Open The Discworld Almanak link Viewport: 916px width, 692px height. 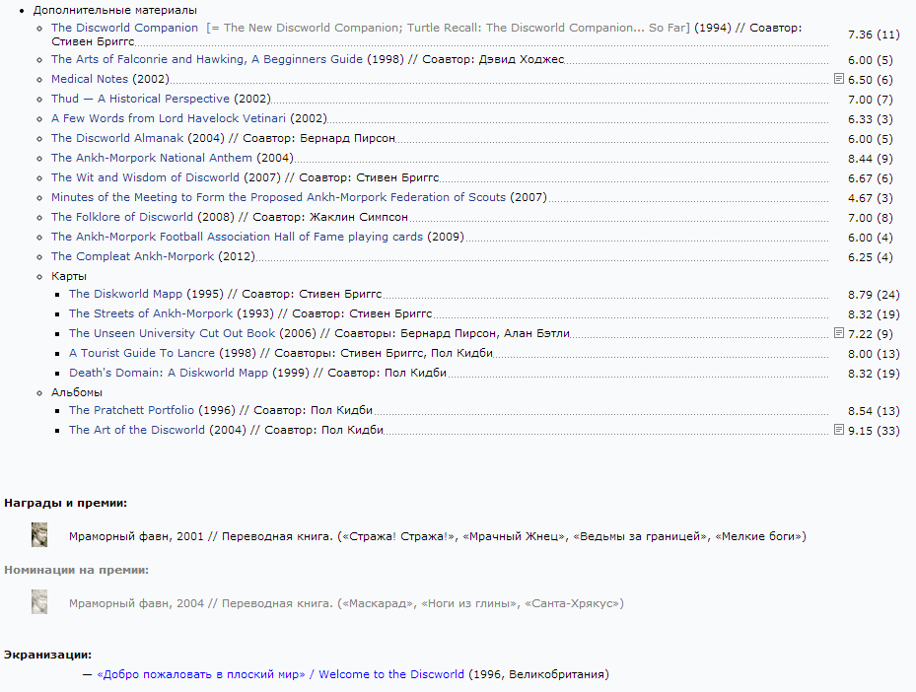coord(117,138)
